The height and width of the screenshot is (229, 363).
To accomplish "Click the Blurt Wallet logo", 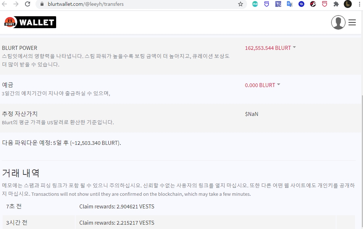I will [x=30, y=22].
